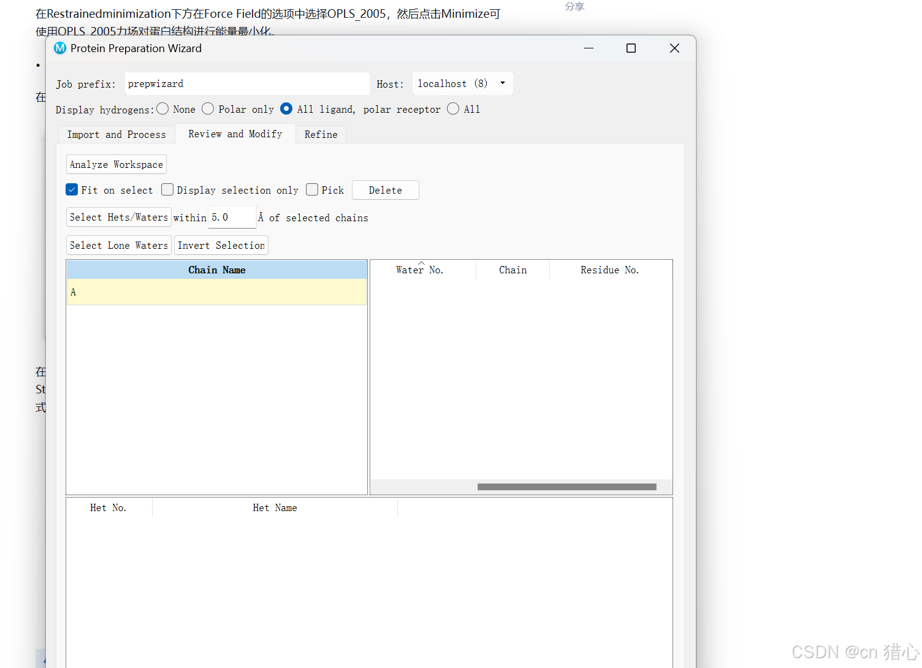Click the within distance 5.0 field
This screenshot has width=922, height=668.
pos(232,217)
